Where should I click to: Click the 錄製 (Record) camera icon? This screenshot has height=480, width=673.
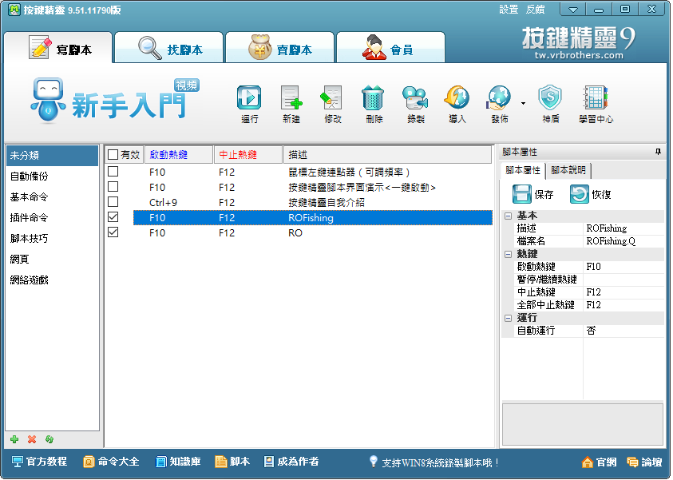click(x=415, y=98)
